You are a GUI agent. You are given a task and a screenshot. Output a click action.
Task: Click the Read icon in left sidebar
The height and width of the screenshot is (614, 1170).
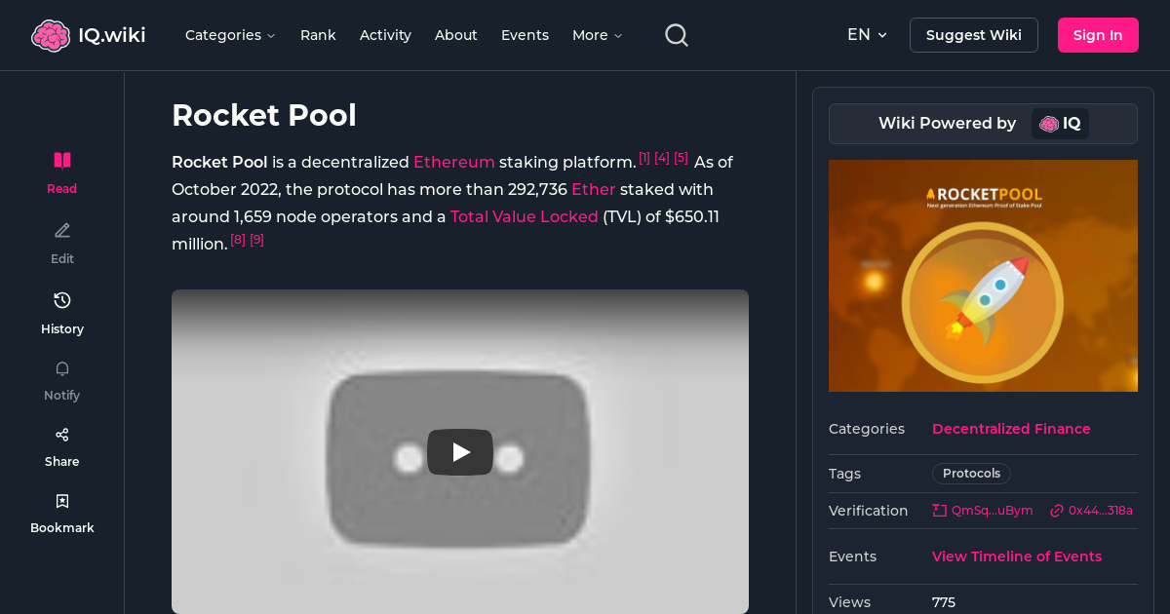61,159
